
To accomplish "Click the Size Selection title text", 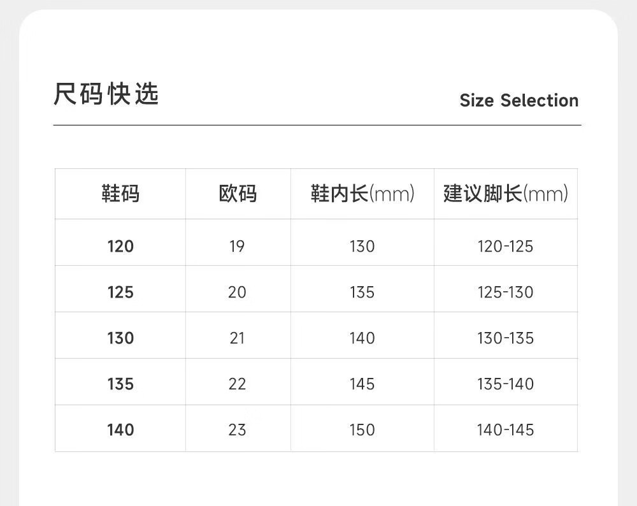I will (x=519, y=101).
